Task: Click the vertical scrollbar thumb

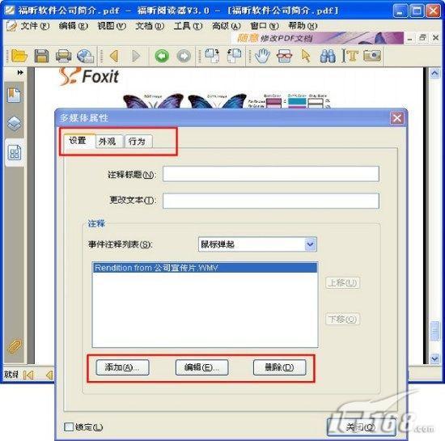Action: click(434, 331)
